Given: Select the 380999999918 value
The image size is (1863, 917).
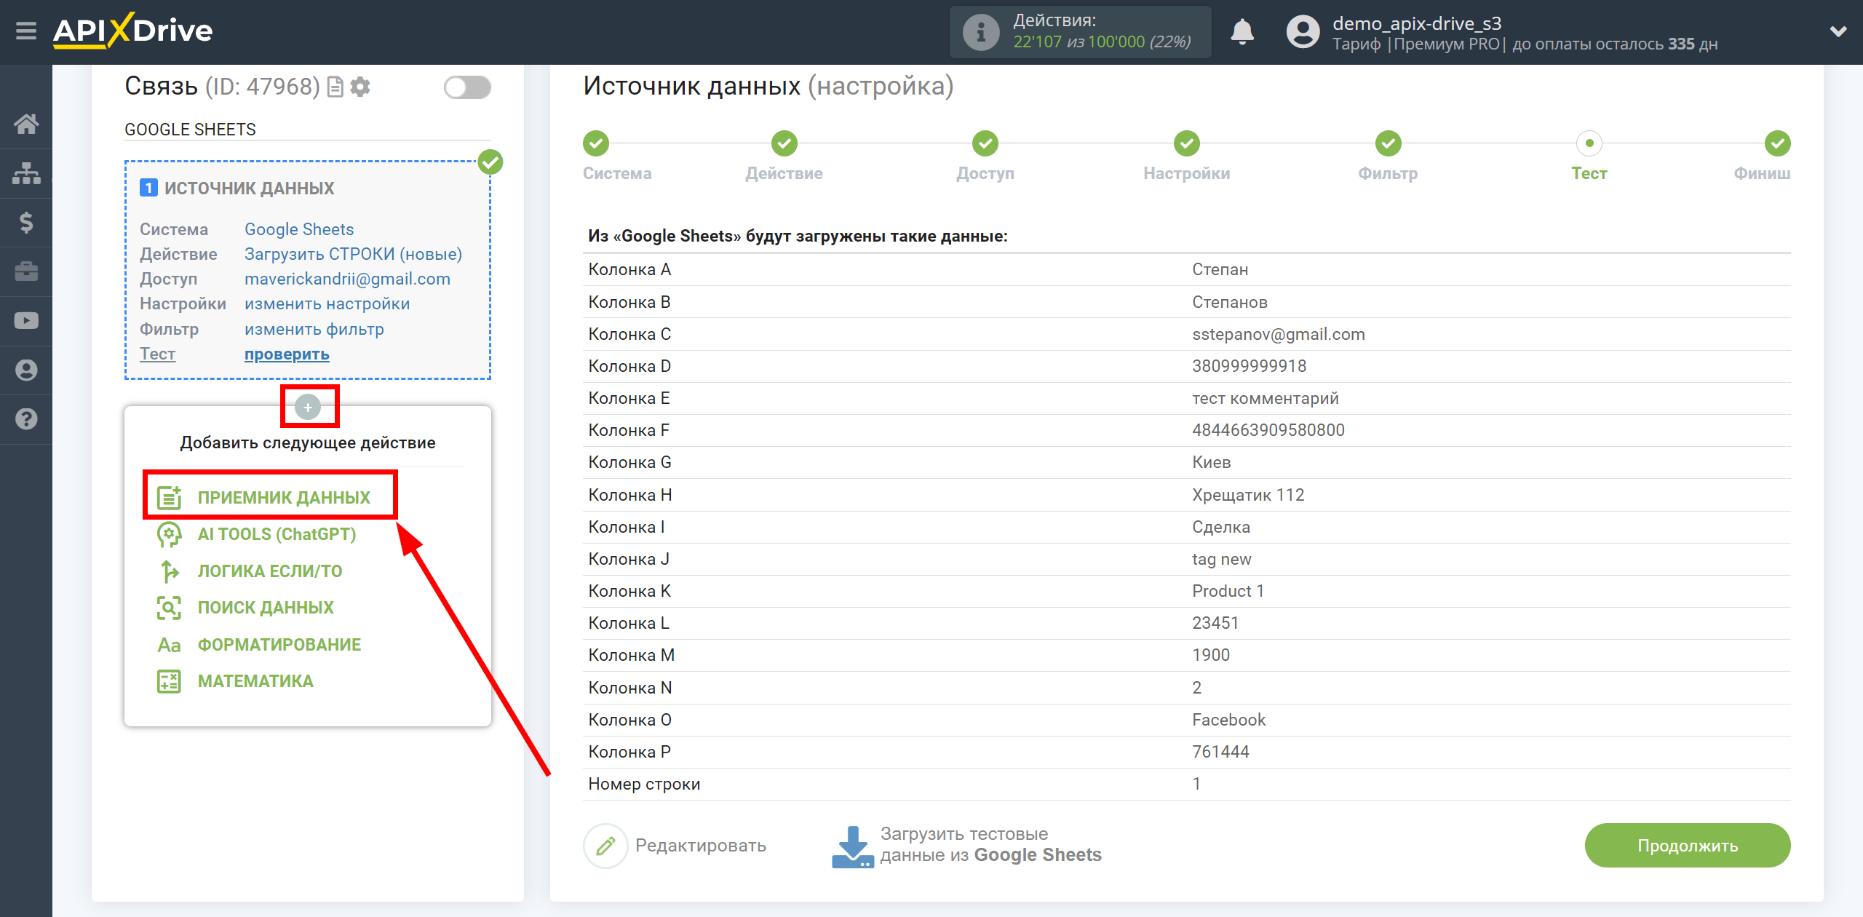Looking at the screenshot, I should pos(1249,366).
